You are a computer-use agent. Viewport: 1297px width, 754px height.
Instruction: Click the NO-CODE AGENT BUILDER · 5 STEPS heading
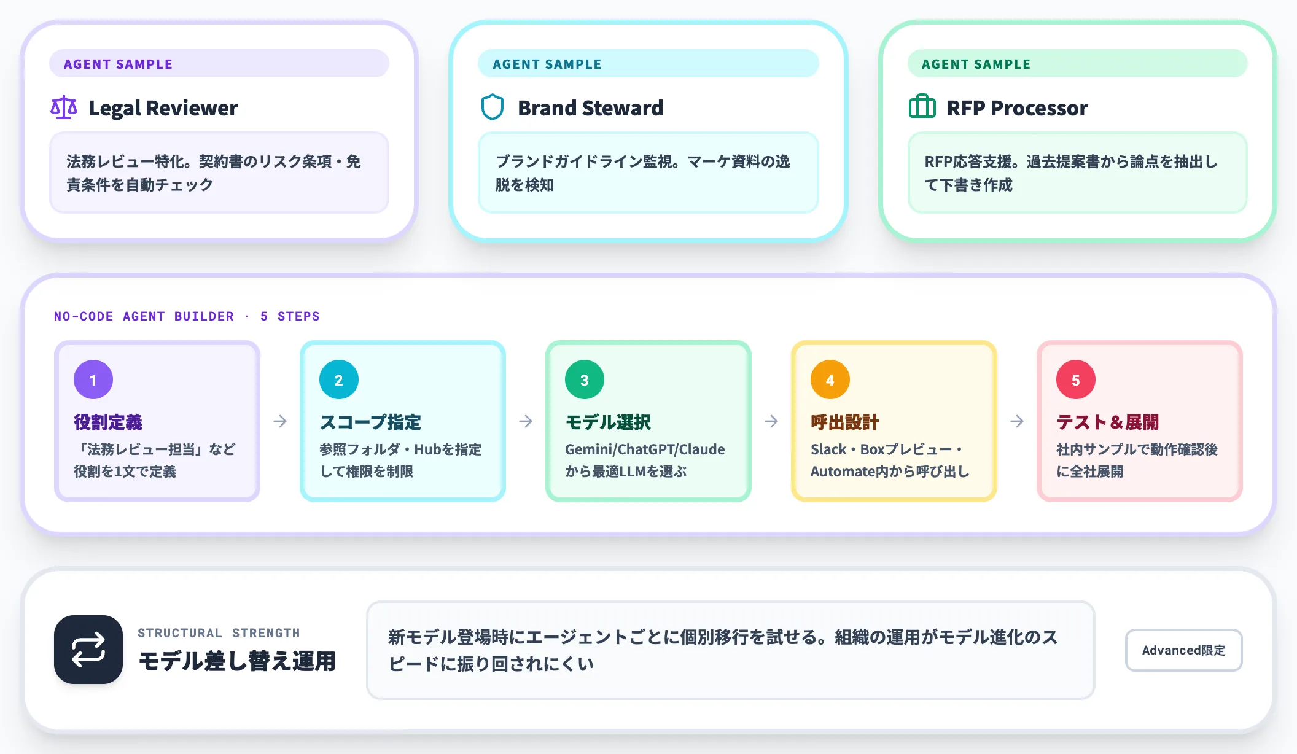187,316
